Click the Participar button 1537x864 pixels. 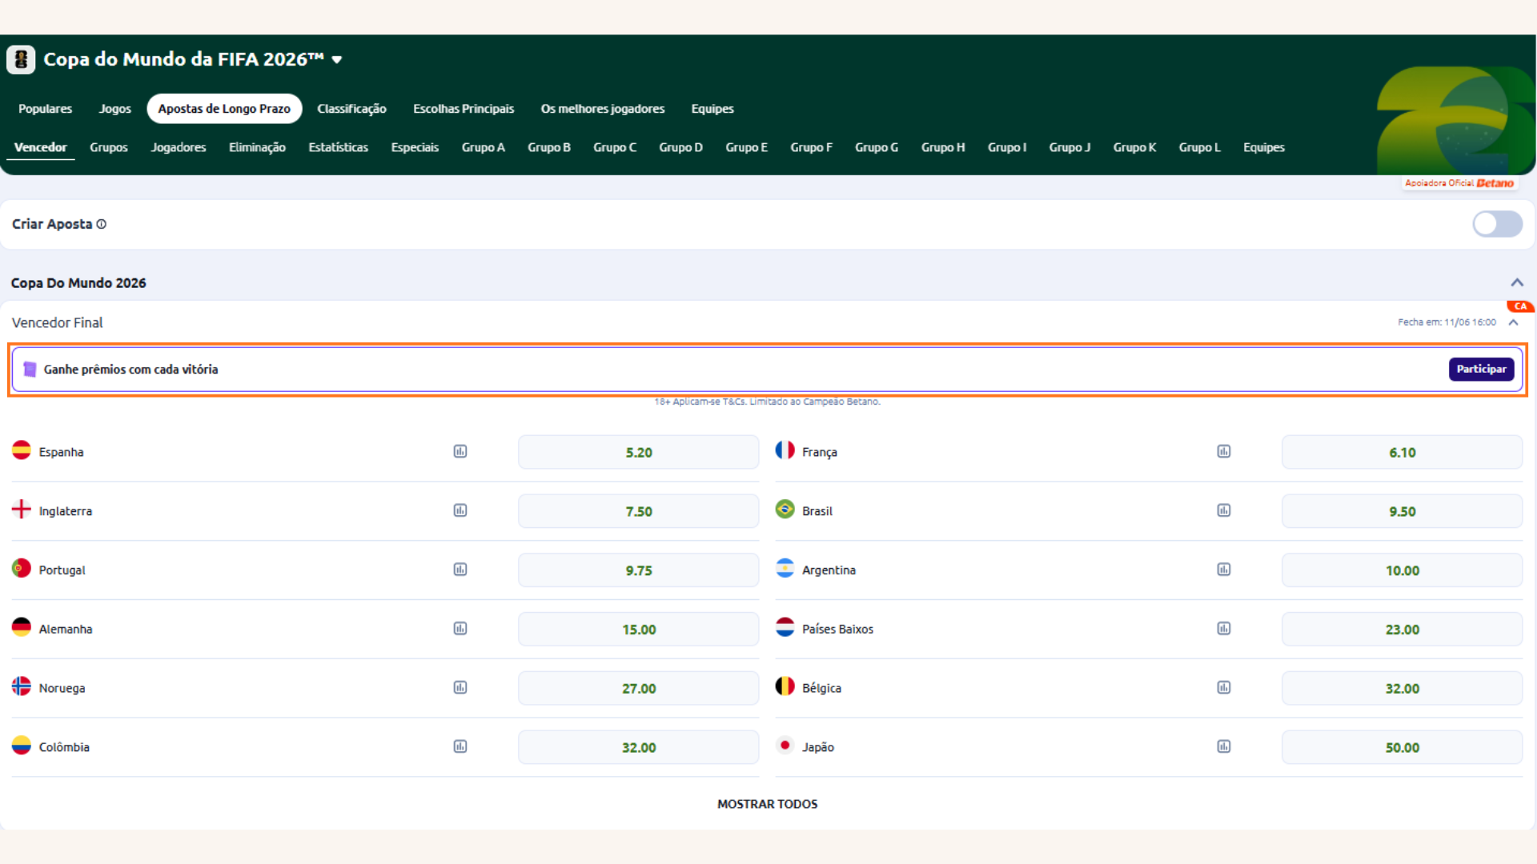[1481, 369]
